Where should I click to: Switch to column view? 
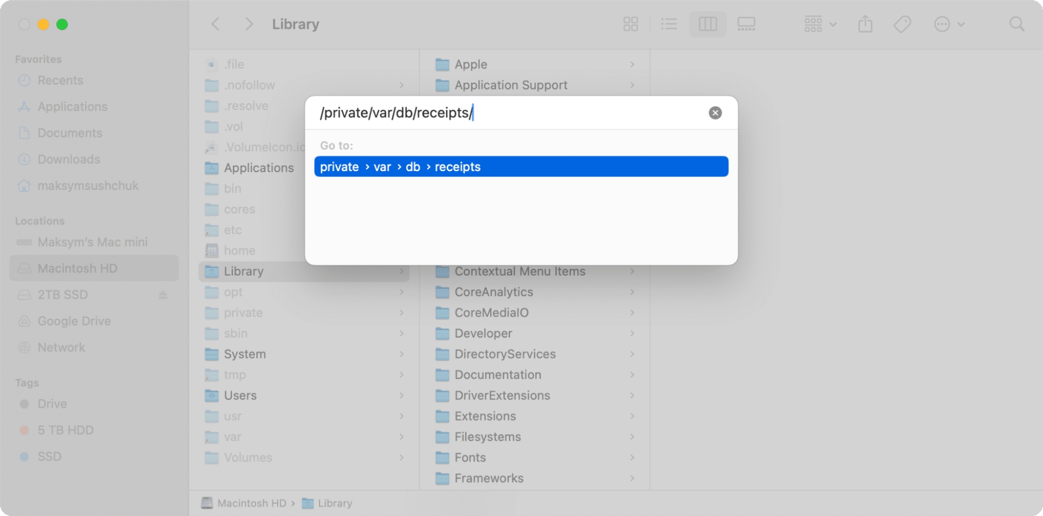(x=708, y=24)
